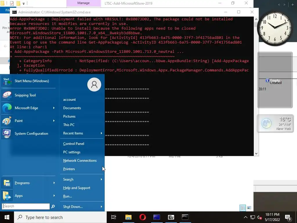Image resolution: width=297 pixels, height=223 pixels.
Task: Open Documents from the start menu
Action: click(x=72, y=108)
